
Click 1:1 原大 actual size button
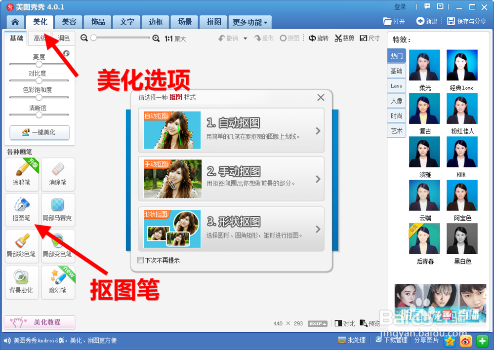[x=175, y=39]
